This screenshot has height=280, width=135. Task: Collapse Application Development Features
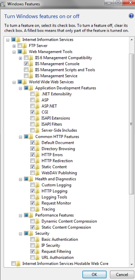pos(20,89)
